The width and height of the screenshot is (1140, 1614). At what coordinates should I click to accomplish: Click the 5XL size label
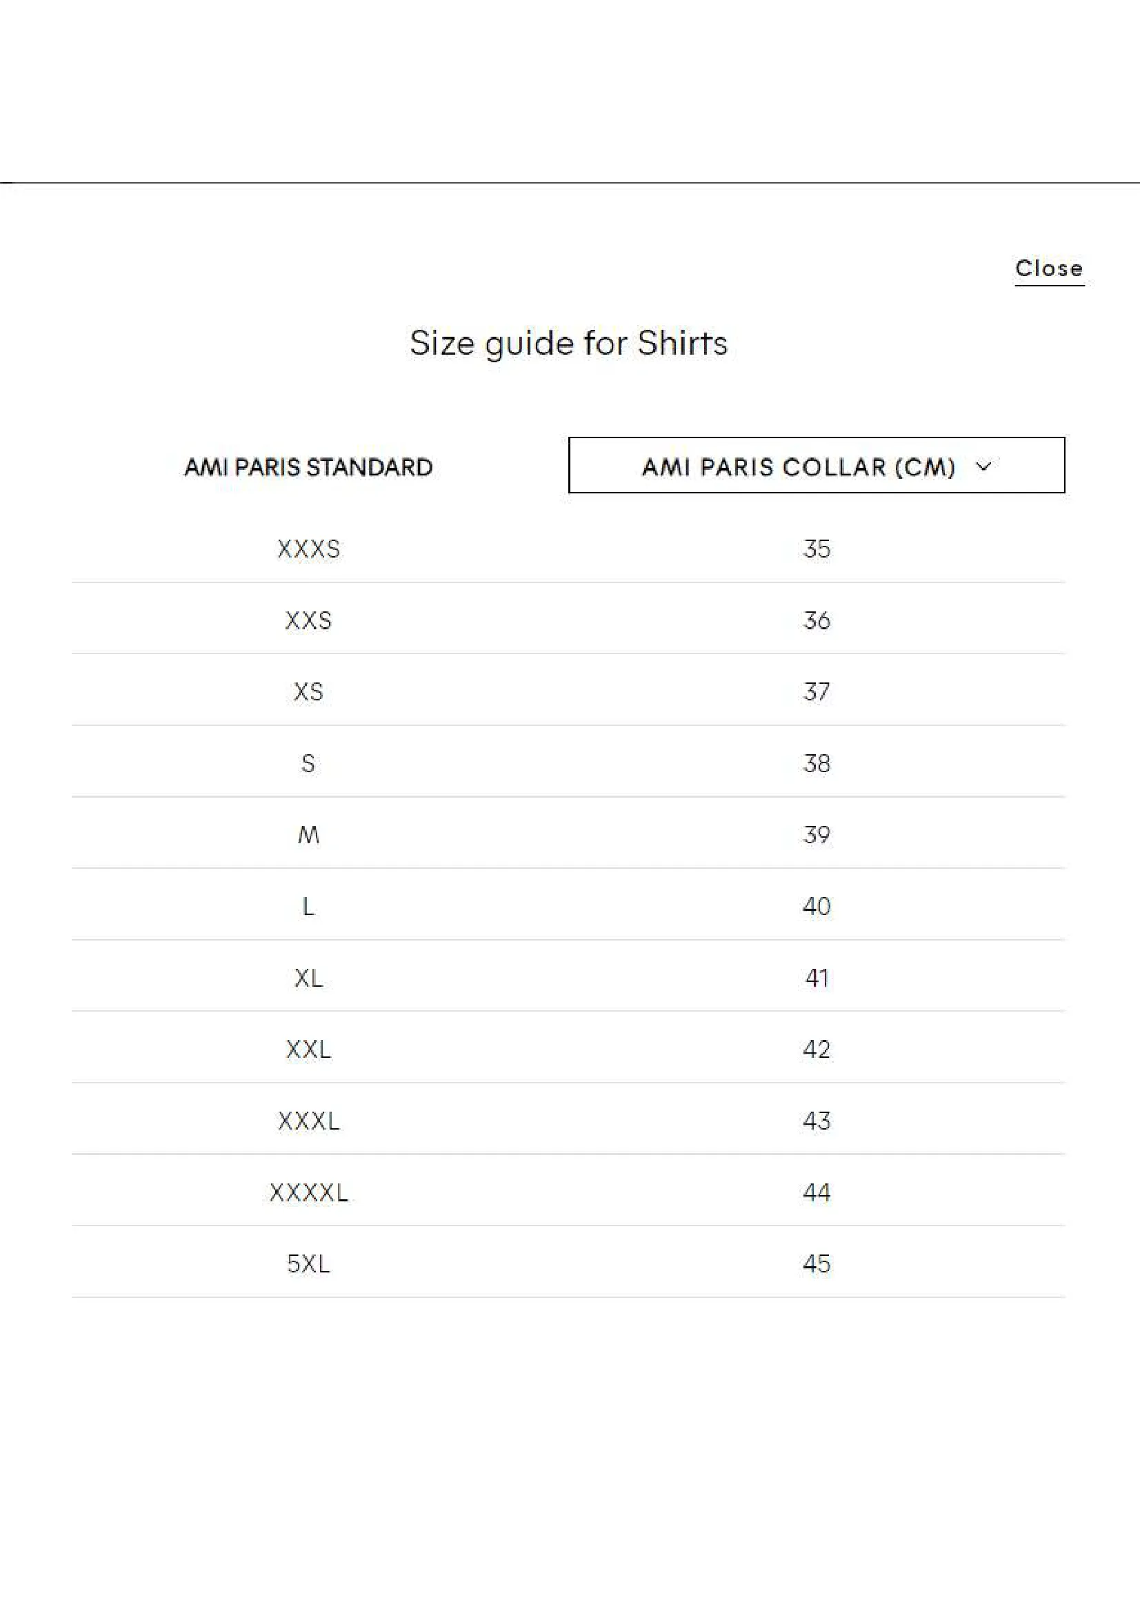(x=308, y=1264)
